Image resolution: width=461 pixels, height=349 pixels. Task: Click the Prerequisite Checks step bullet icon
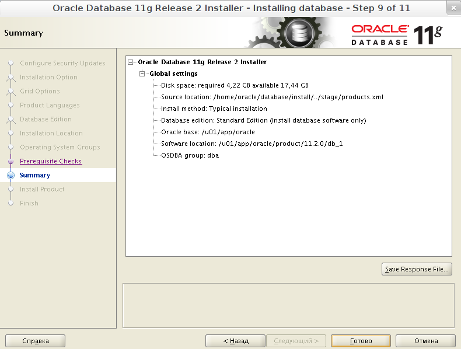[x=10, y=161]
